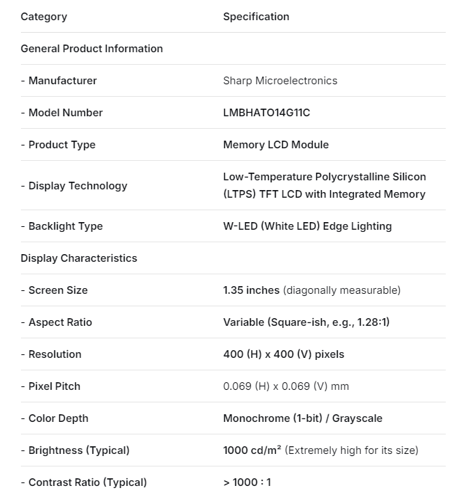
Task: Click the 1000 cd/m² brightness value
Action: pos(252,450)
